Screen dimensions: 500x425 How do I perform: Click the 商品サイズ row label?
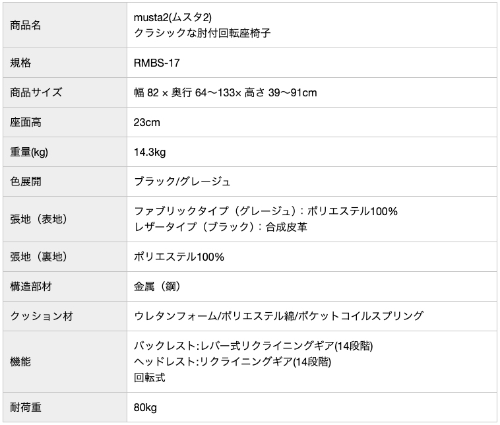[36, 92]
